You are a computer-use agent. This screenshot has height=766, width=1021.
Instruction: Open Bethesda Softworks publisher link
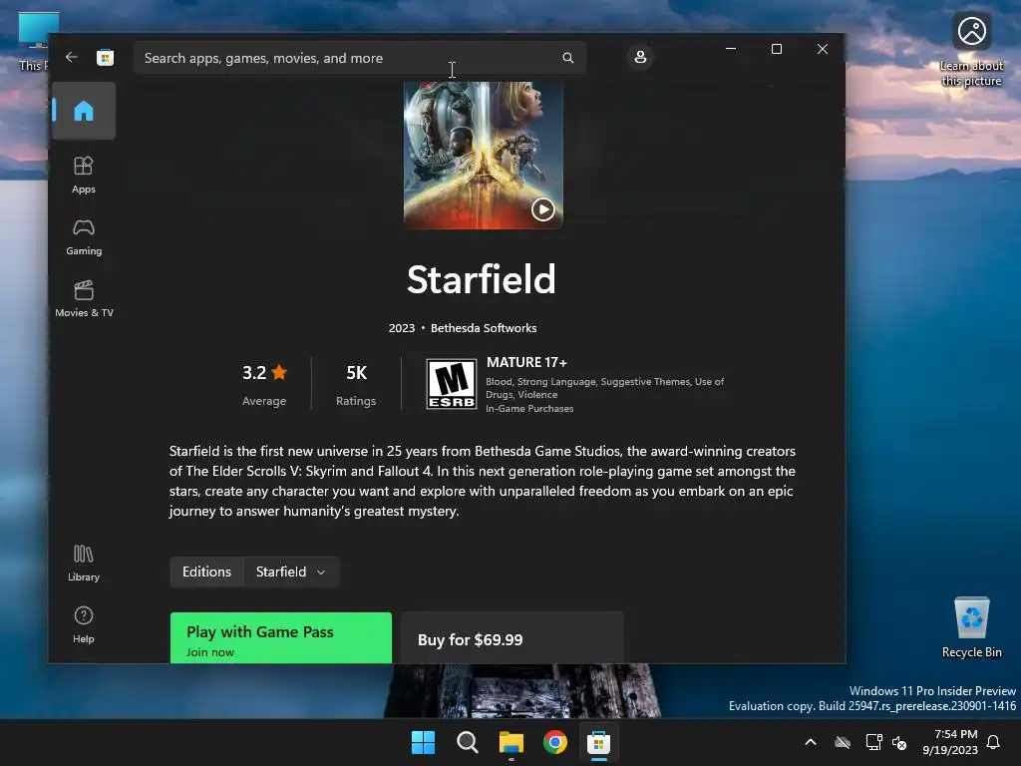(x=484, y=328)
